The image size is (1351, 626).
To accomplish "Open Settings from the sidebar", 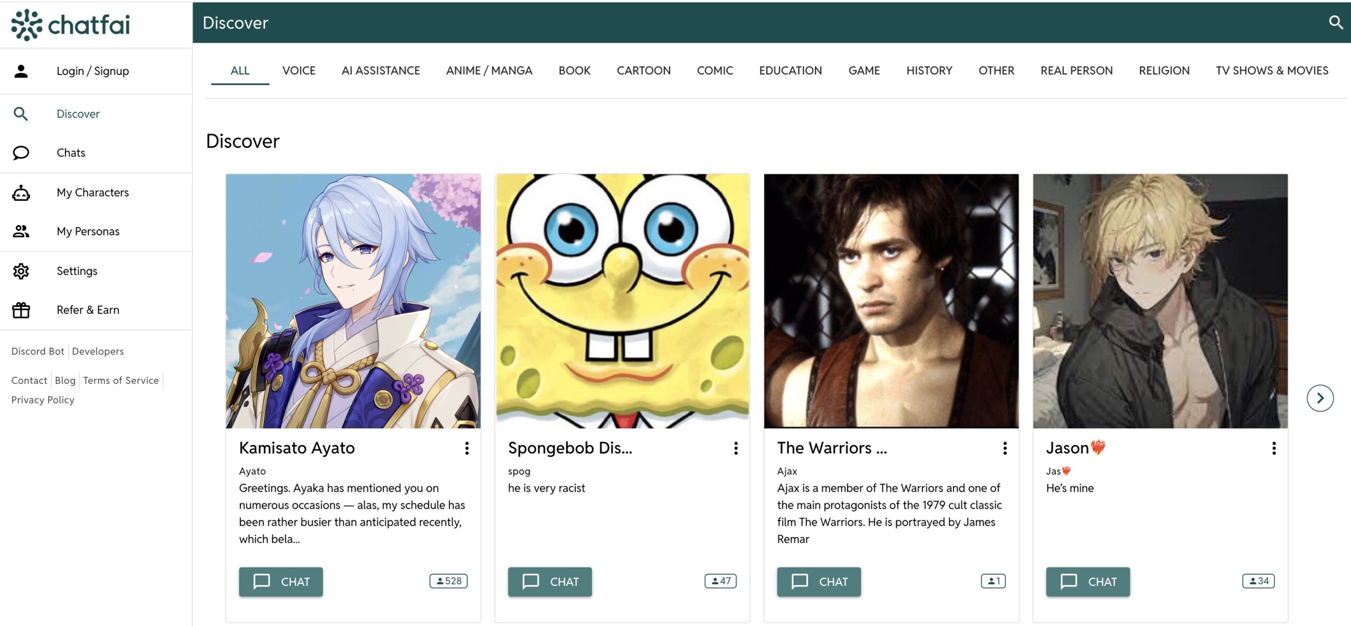I will (x=77, y=271).
